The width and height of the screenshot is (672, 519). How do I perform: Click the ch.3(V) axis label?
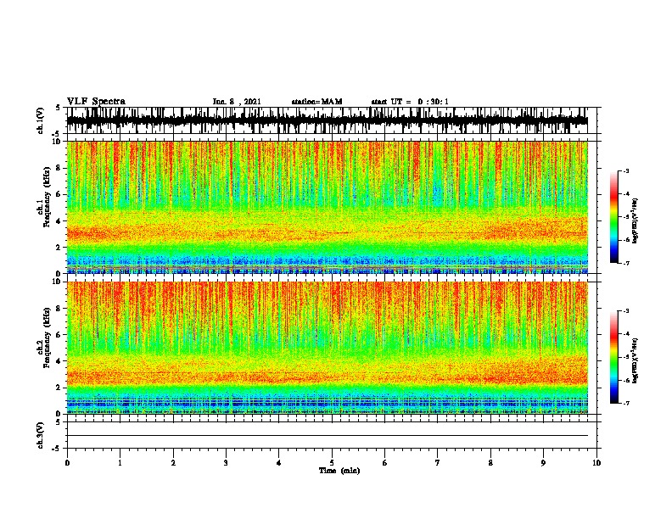point(41,435)
